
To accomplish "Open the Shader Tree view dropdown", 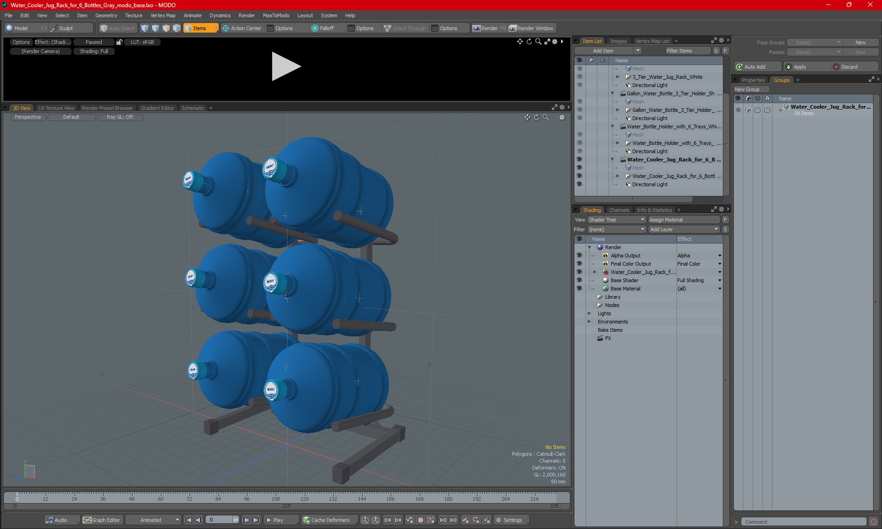I will (617, 219).
